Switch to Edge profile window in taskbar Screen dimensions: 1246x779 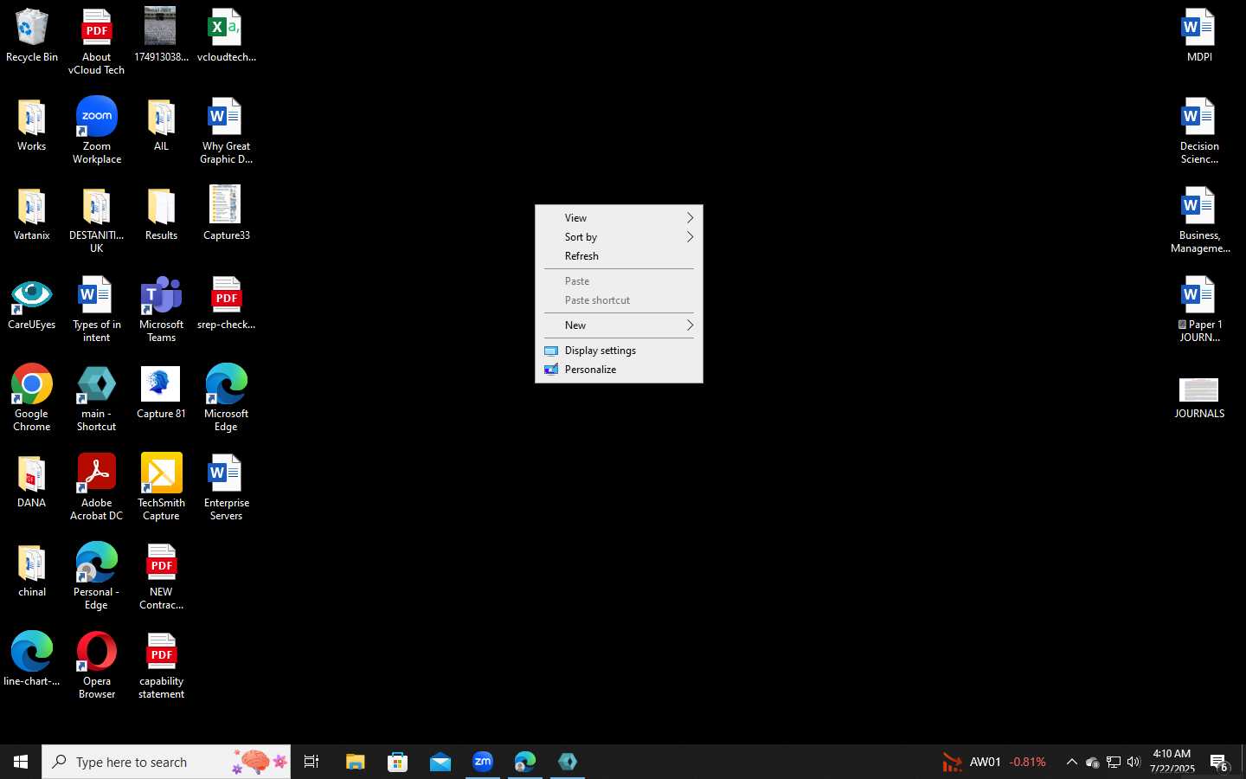[524, 762]
